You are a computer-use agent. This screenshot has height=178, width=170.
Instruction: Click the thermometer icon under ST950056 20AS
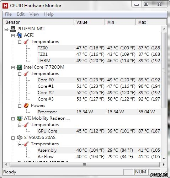(x=26, y=144)
